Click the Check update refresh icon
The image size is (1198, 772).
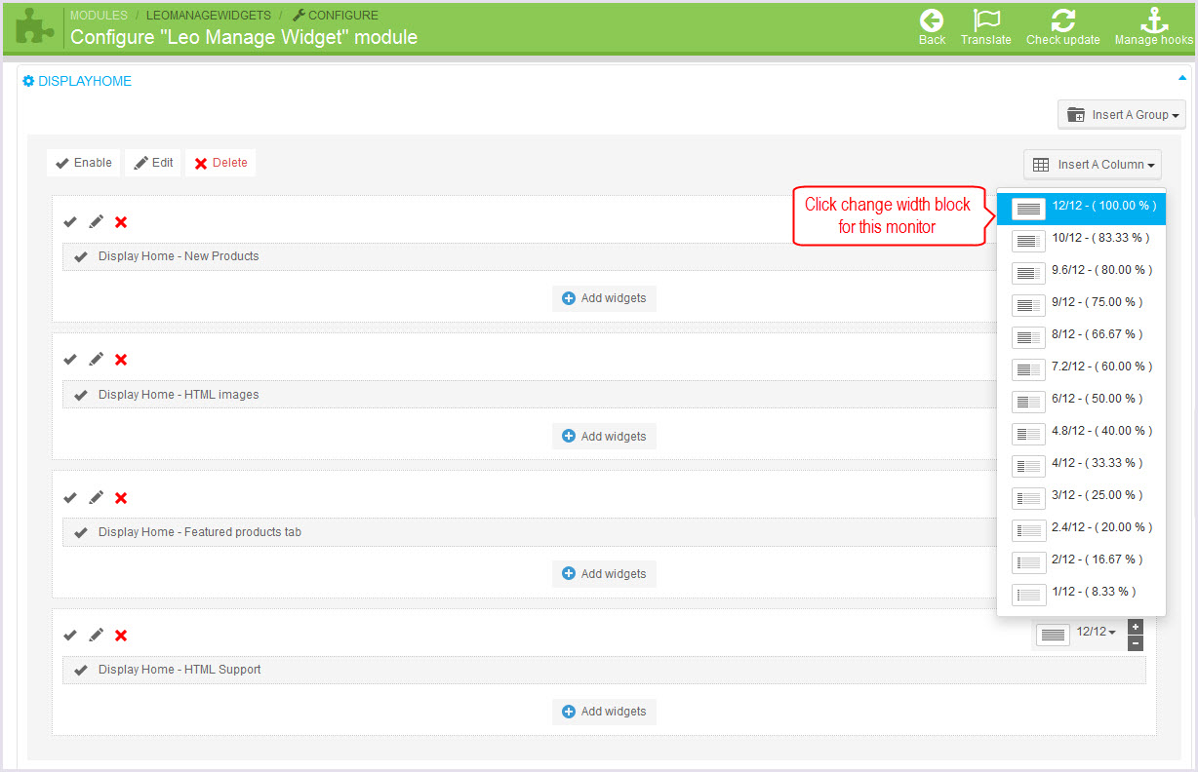tap(1062, 20)
